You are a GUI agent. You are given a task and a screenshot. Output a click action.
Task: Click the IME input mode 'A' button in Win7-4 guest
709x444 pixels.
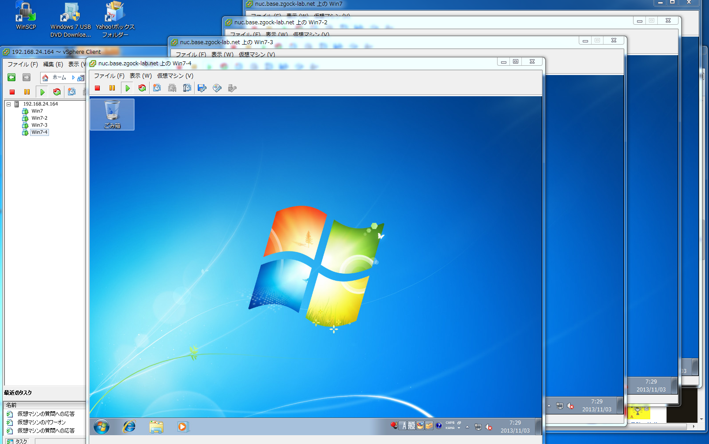pos(404,426)
